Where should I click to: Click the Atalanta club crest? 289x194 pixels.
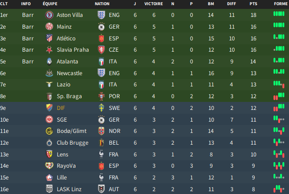48,61
